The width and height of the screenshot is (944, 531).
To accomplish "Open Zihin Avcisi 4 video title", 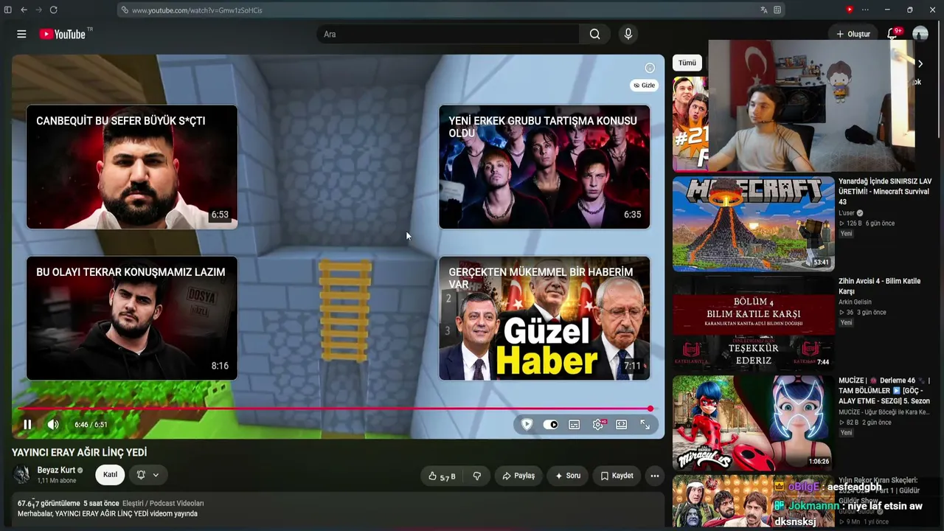I will [879, 286].
